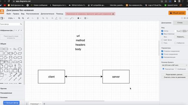Select the curved S-arrow connector shape
This screenshot has width=188, height=105.
click(11, 75)
